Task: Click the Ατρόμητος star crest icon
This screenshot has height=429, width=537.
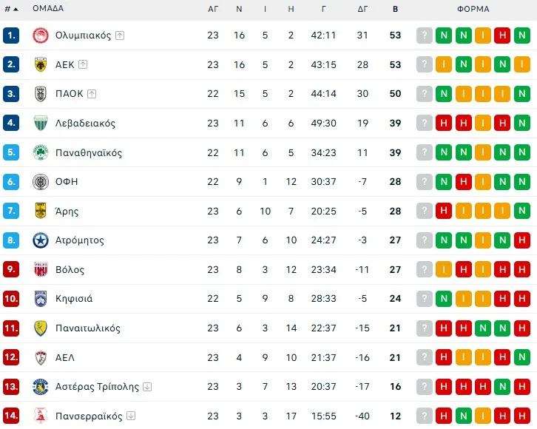Action: point(41,240)
